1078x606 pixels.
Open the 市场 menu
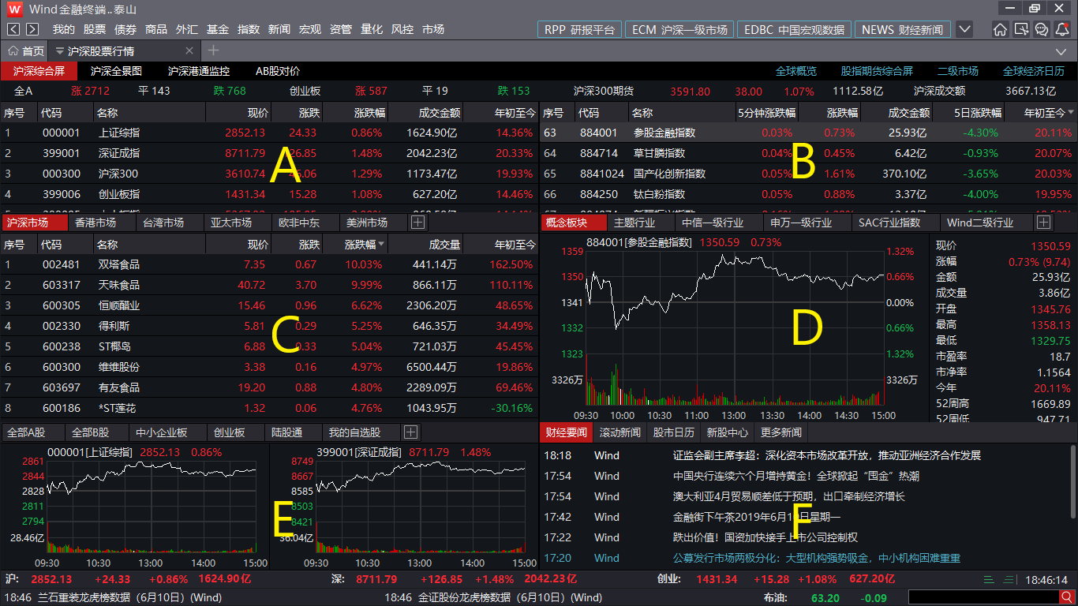coord(433,29)
